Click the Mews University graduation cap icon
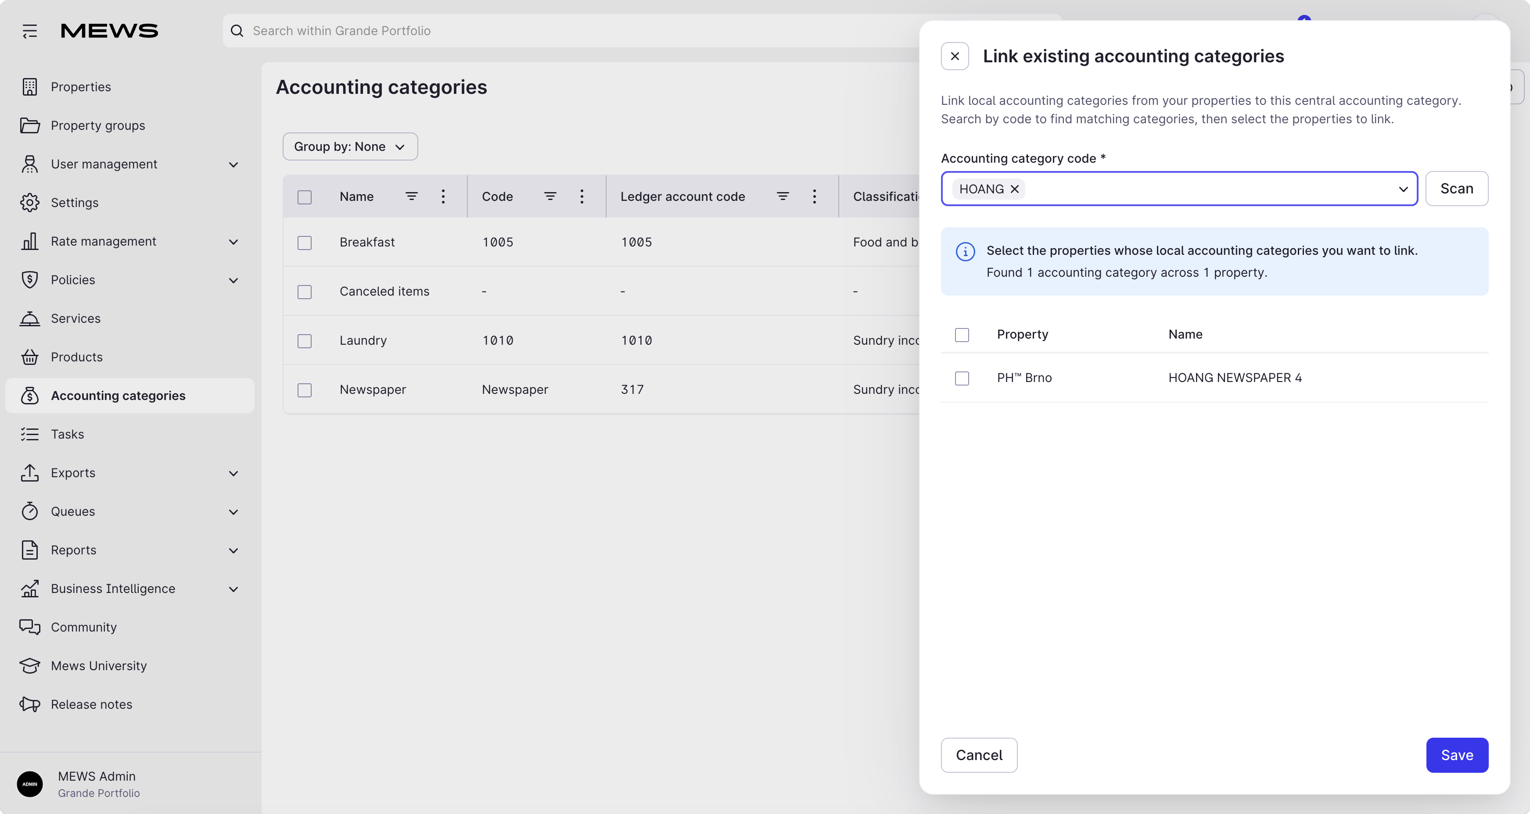Image resolution: width=1530 pixels, height=814 pixels. 30,665
